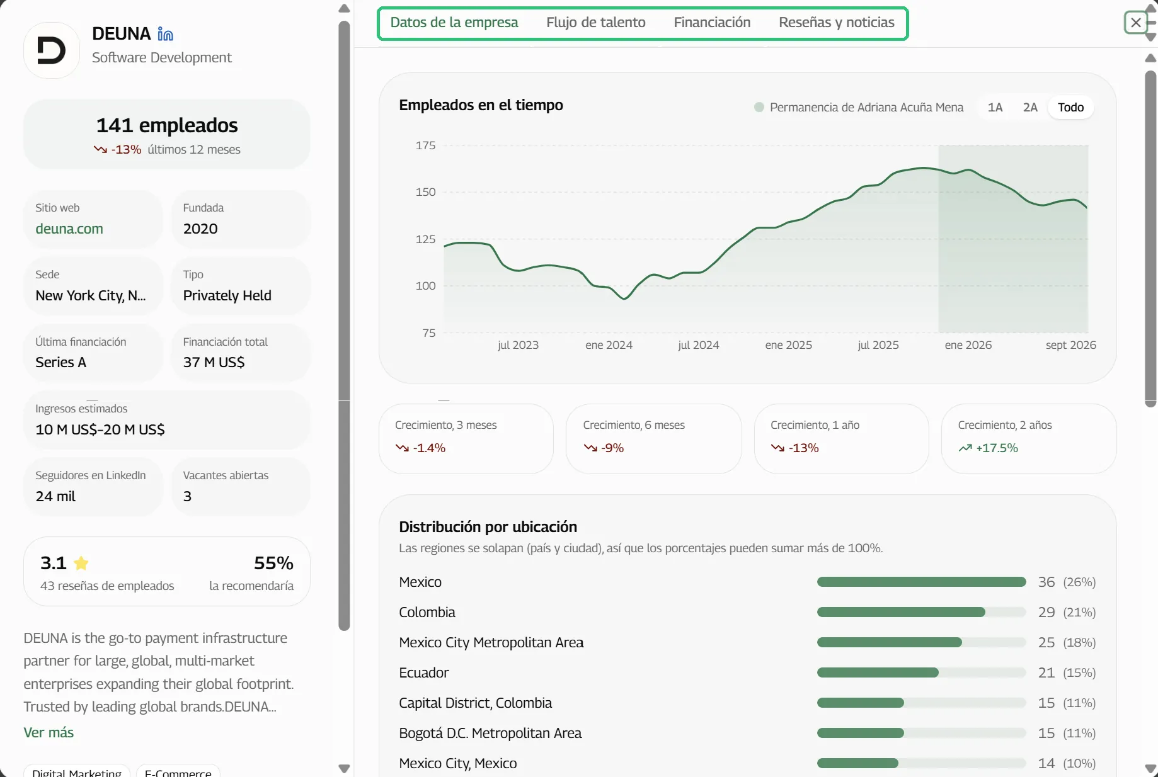
Task: Click the Mexico location bar
Action: (921, 582)
